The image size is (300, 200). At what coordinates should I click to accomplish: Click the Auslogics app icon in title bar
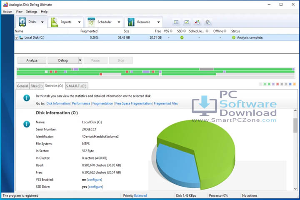point(5,5)
